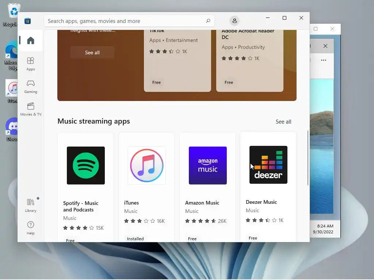Open the user account profile icon

point(234,21)
